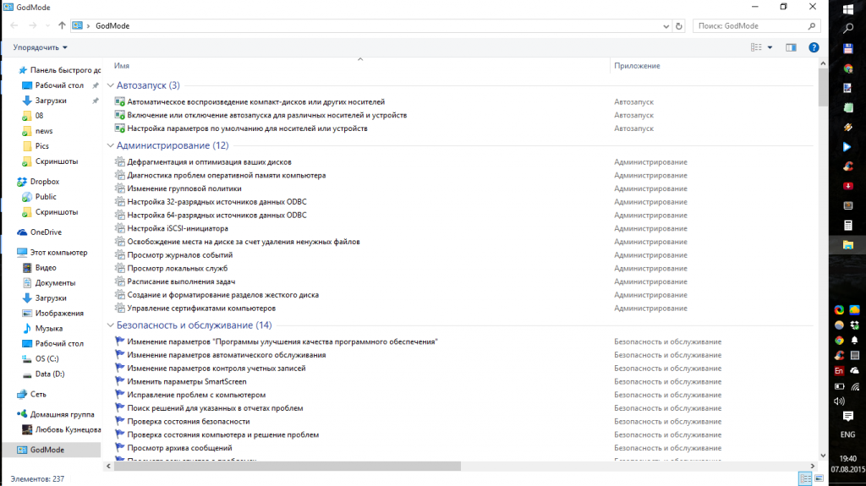This screenshot has width=866, height=486.
Task: Collapse the Администрирование group
Action: tap(109, 145)
